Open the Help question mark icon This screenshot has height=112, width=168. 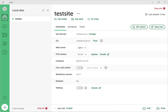coord(5,52)
